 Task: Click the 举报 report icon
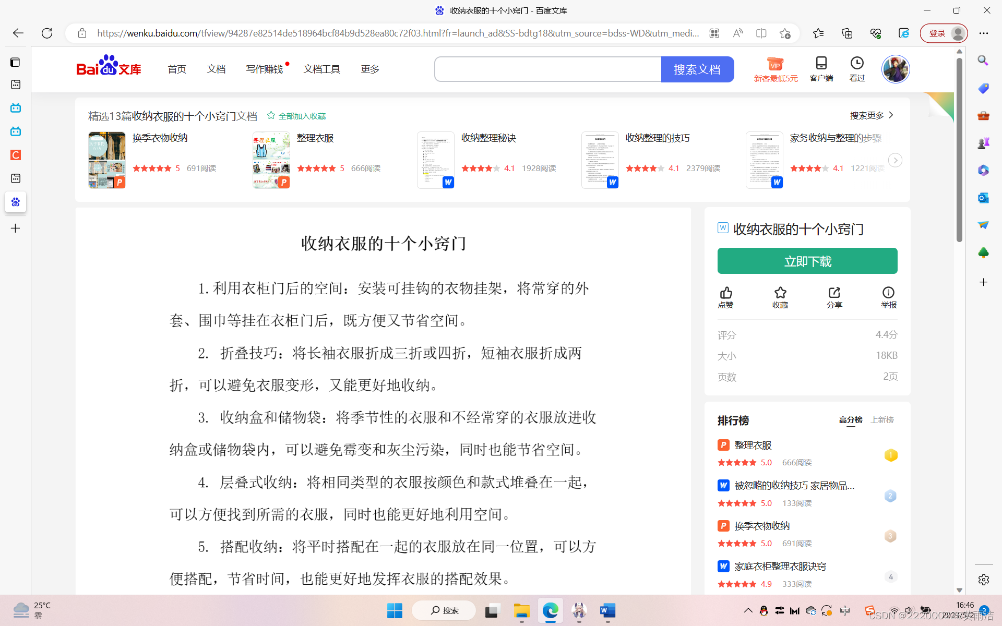[888, 293]
